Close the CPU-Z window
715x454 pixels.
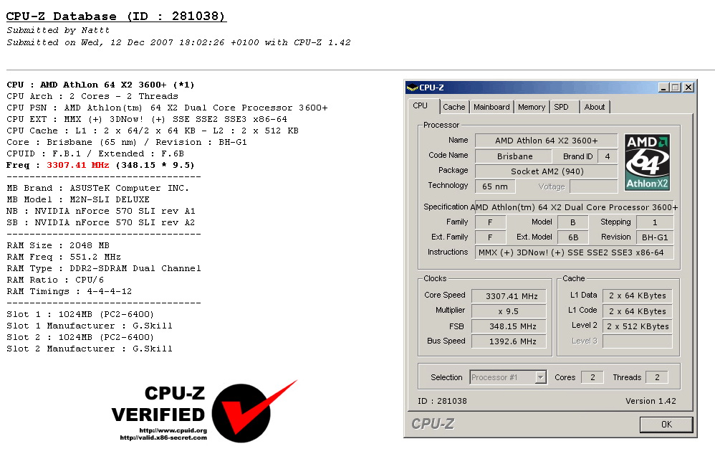[x=688, y=88]
